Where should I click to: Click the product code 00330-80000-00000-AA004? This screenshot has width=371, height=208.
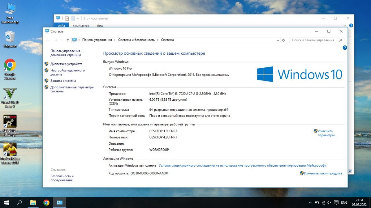point(150,173)
